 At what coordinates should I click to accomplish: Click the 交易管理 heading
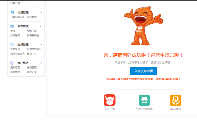pyautogui.click(x=23, y=12)
